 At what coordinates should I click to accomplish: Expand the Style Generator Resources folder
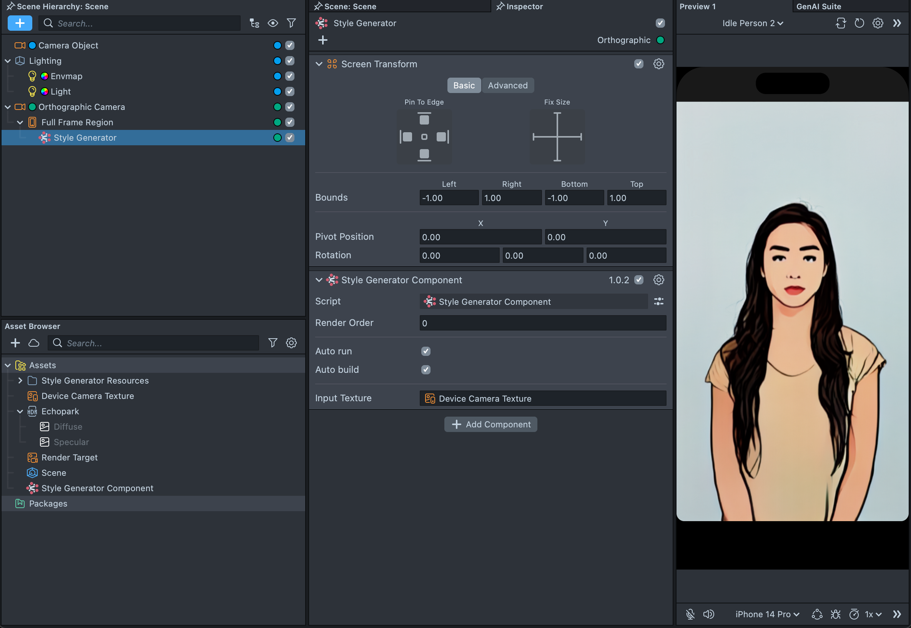[x=20, y=380]
